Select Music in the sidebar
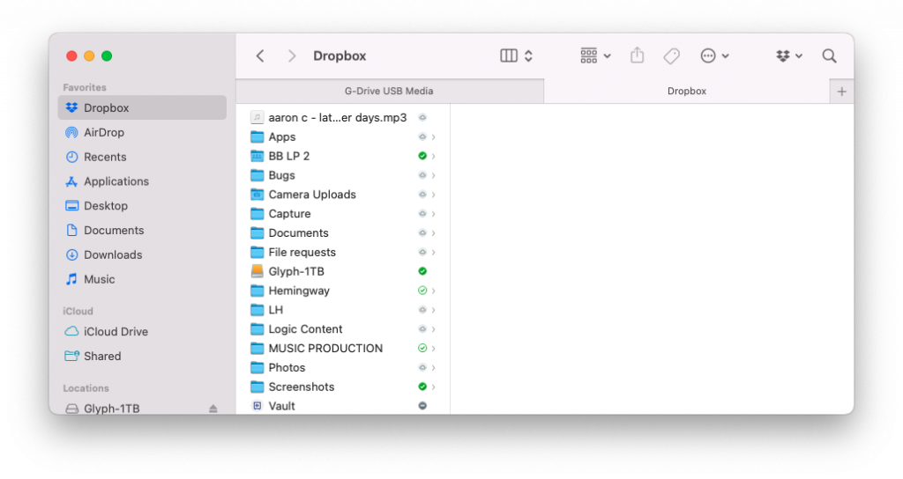The image size is (903, 479). [x=142, y=279]
